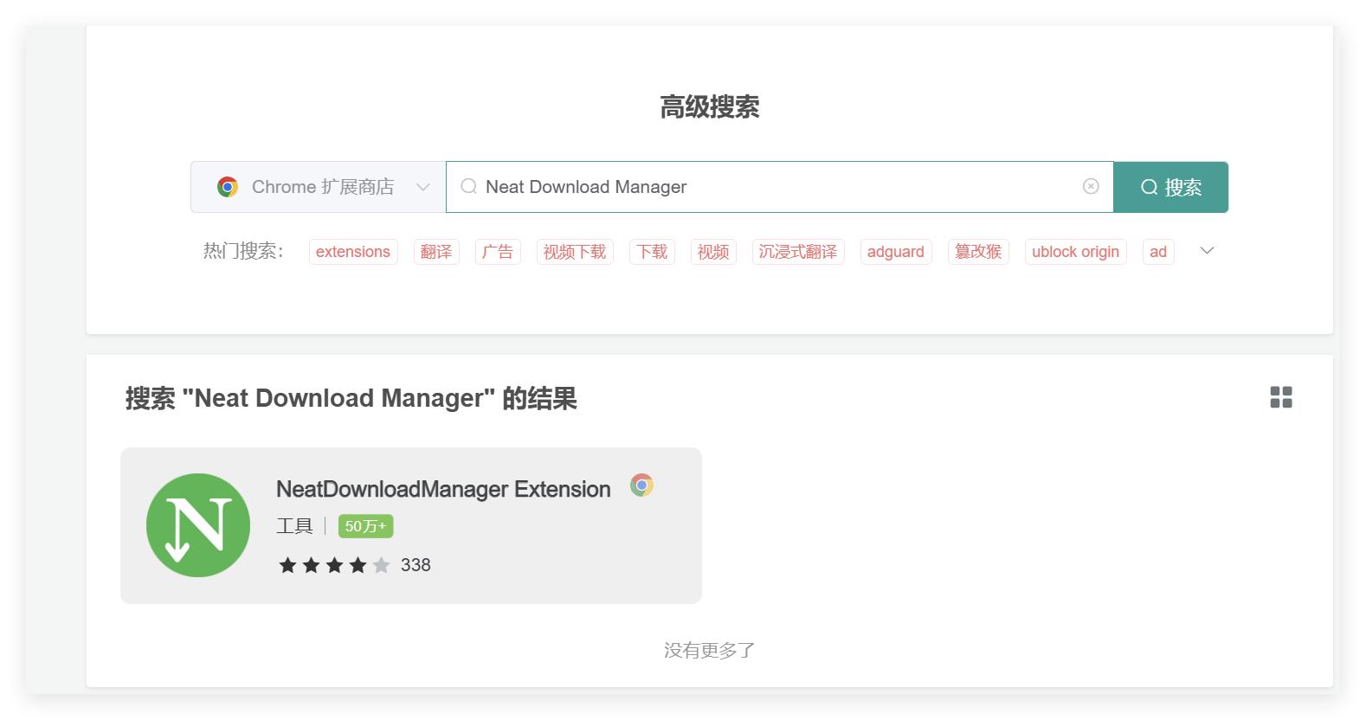
Task: Click the 热门搜索 label
Action: [243, 251]
